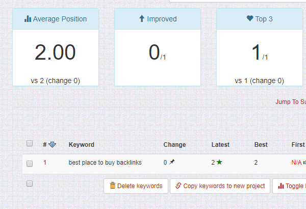This screenshot has height=209, width=306.
Task: Click the up arrow icon next to Improved
Action: click(x=142, y=18)
